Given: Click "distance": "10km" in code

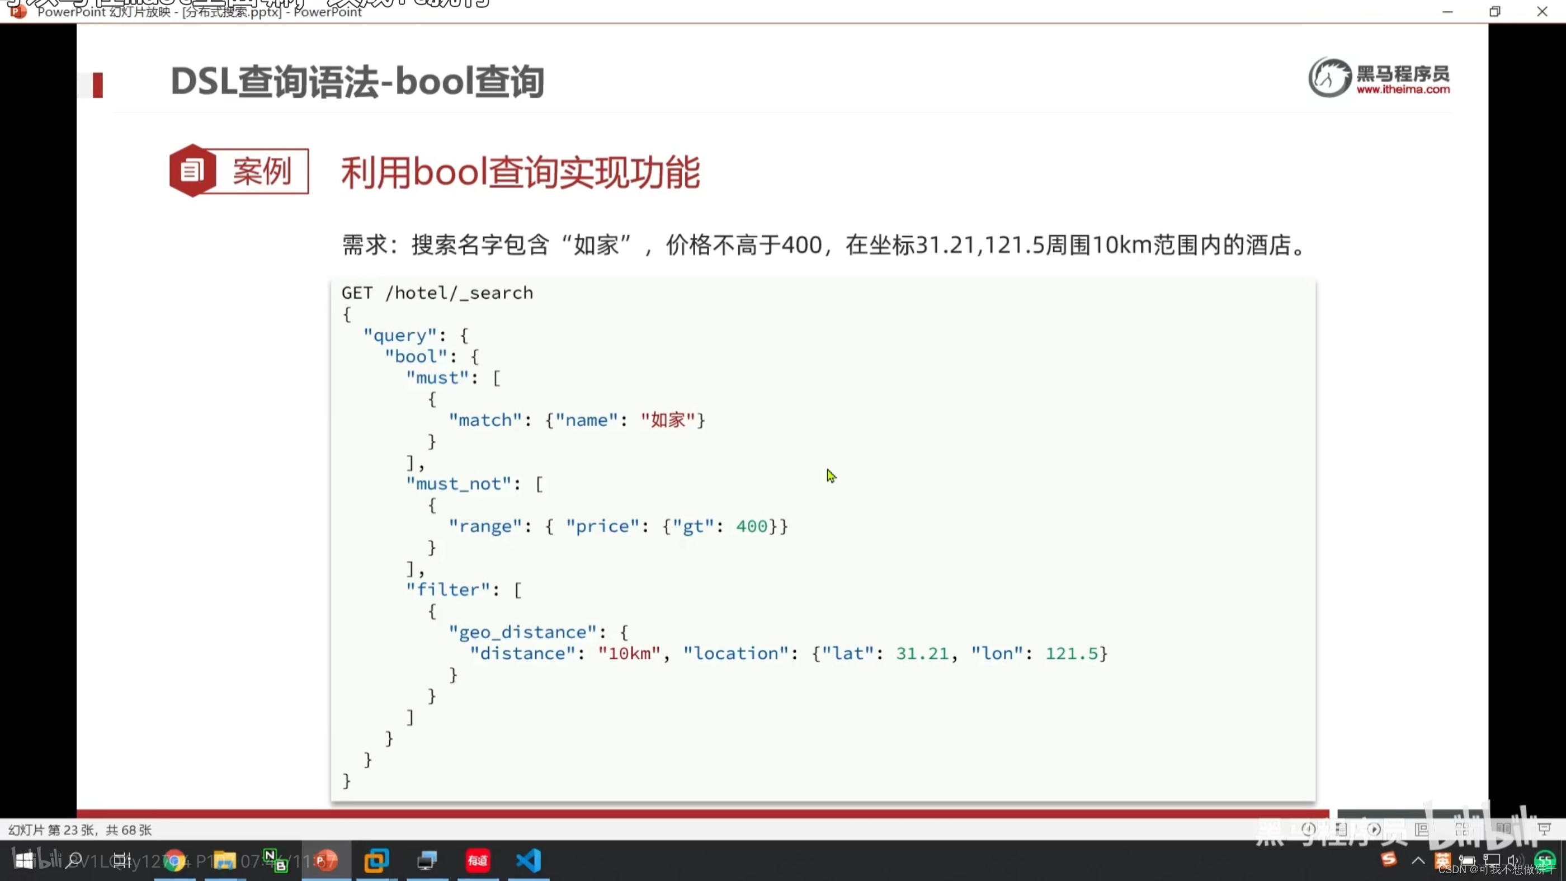Looking at the screenshot, I should [565, 653].
